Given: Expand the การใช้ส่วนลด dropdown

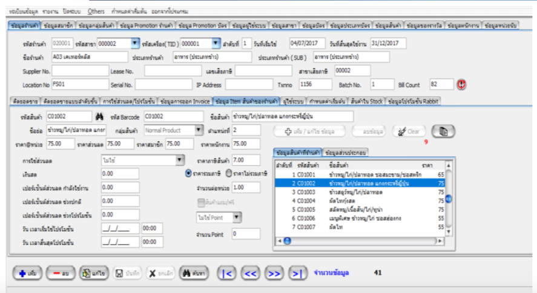Looking at the screenshot, I should (179, 160).
